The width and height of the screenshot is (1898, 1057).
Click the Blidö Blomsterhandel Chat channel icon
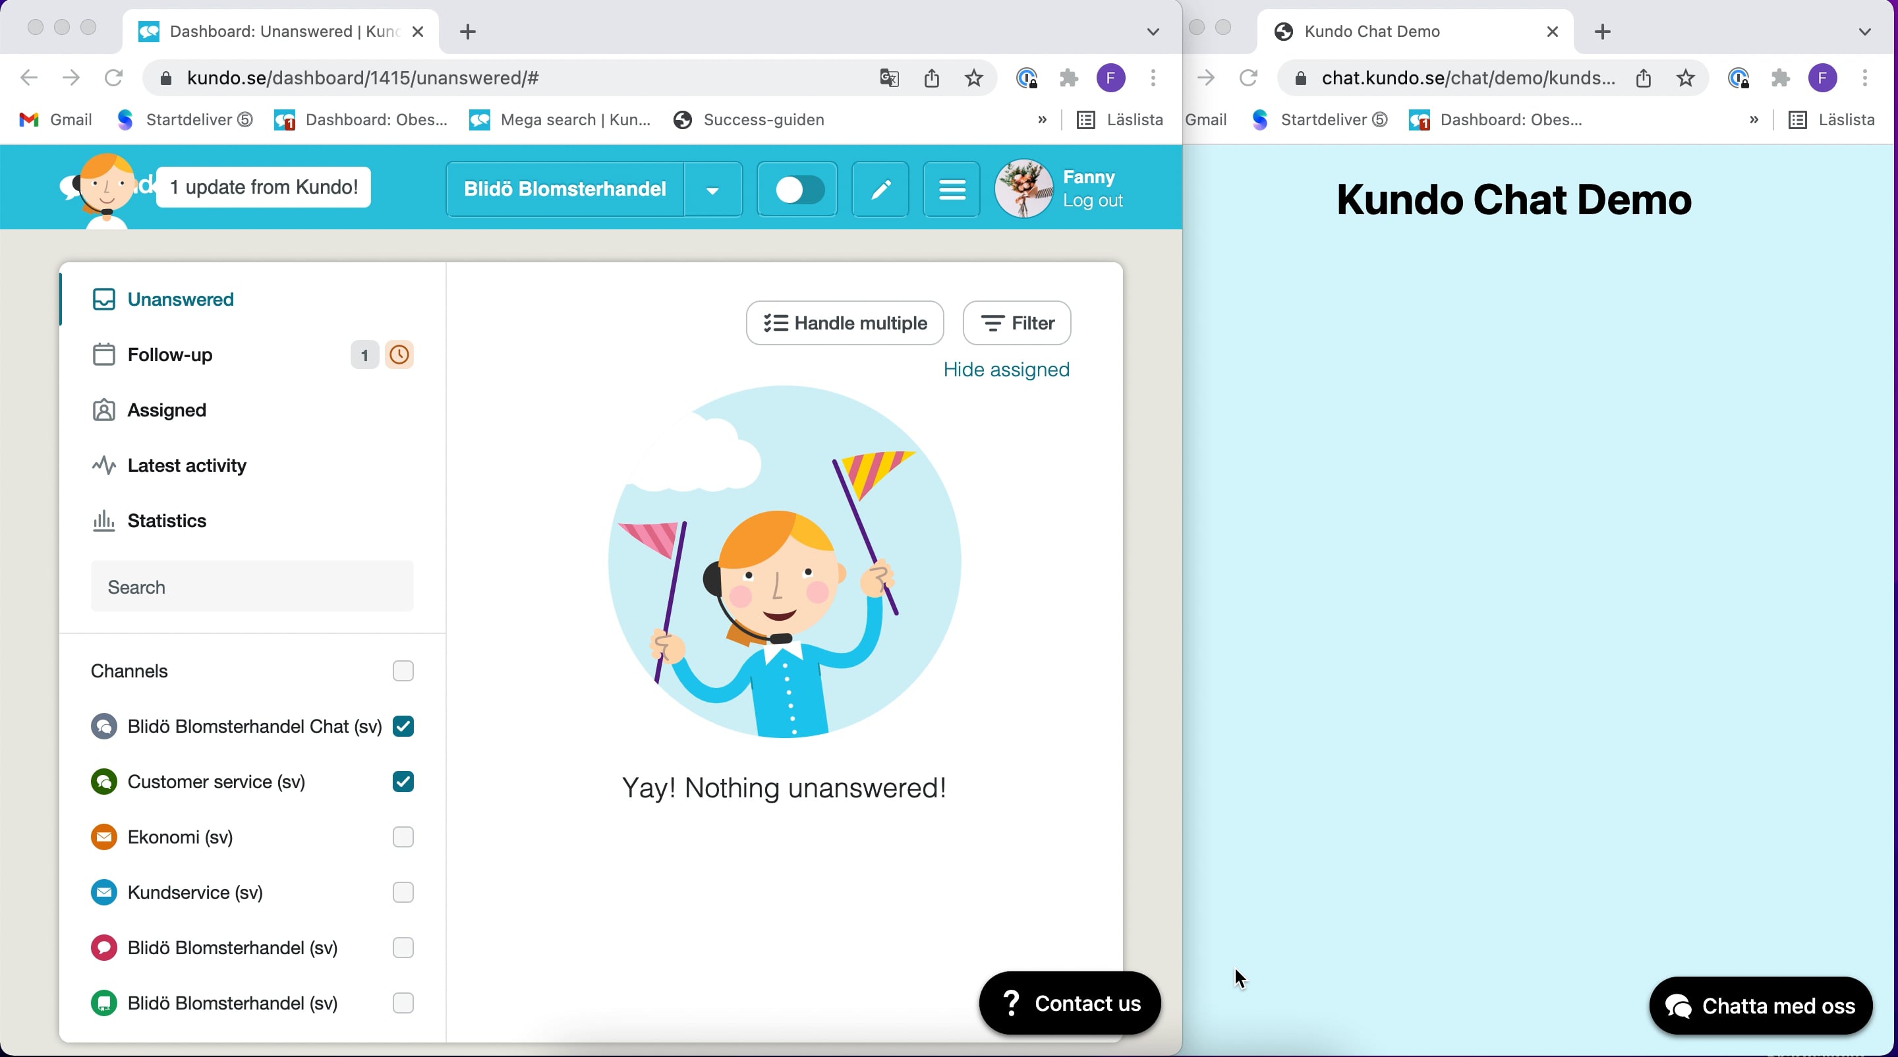pos(104,726)
